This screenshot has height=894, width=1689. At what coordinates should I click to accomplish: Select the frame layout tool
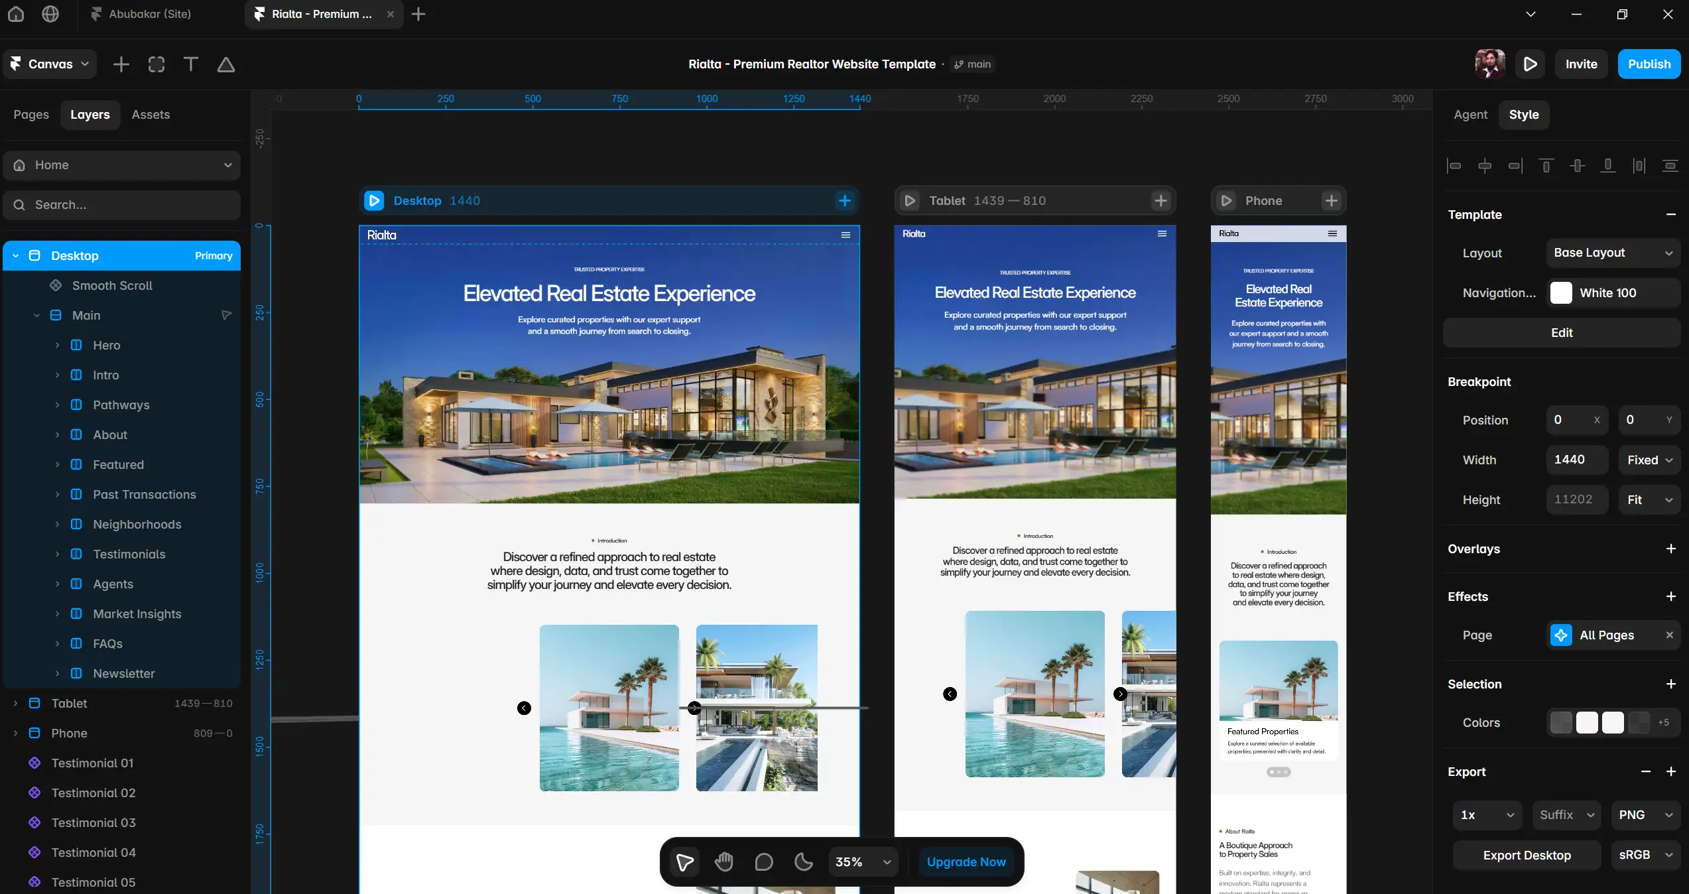point(156,64)
